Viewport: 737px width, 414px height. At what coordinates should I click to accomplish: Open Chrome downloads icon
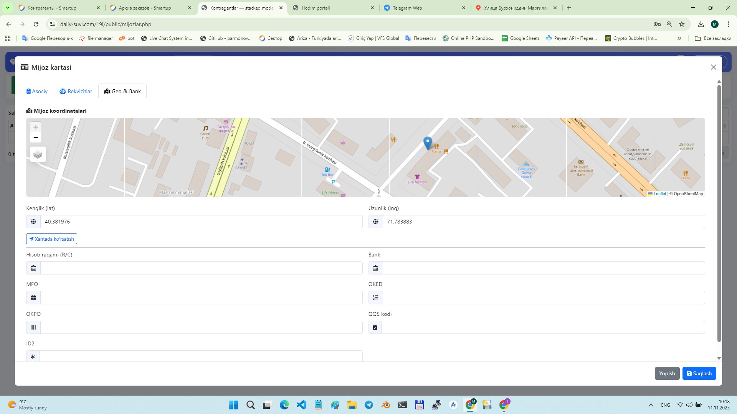pos(701,24)
